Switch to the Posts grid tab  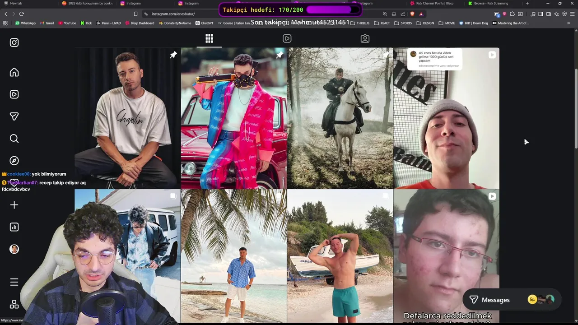coord(209,38)
